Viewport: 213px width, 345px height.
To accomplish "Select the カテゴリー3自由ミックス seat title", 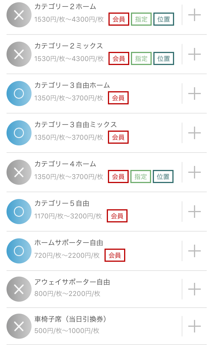I will (76, 125).
